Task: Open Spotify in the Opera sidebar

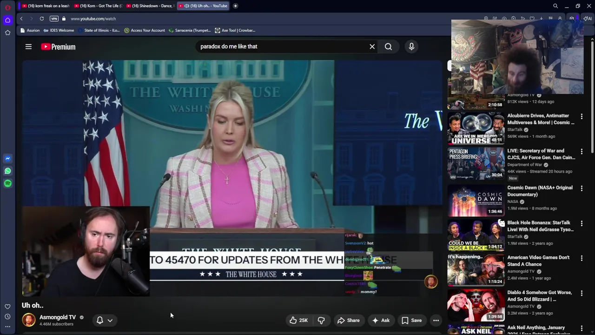Action: coord(7,184)
